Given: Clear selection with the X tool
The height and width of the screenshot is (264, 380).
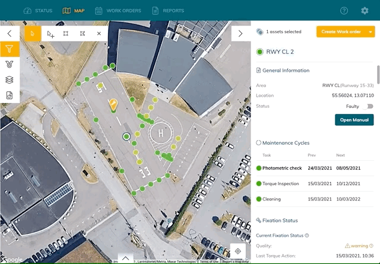Looking at the screenshot, I should (99, 34).
